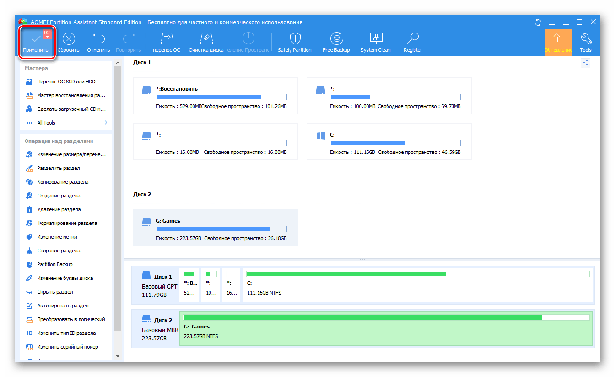This screenshot has height=377, width=615.
Task: Open the Tools wrench icon
Action: (x=585, y=39)
